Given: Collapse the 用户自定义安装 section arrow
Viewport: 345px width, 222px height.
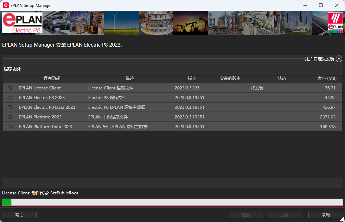Looking at the screenshot, I should point(339,59).
